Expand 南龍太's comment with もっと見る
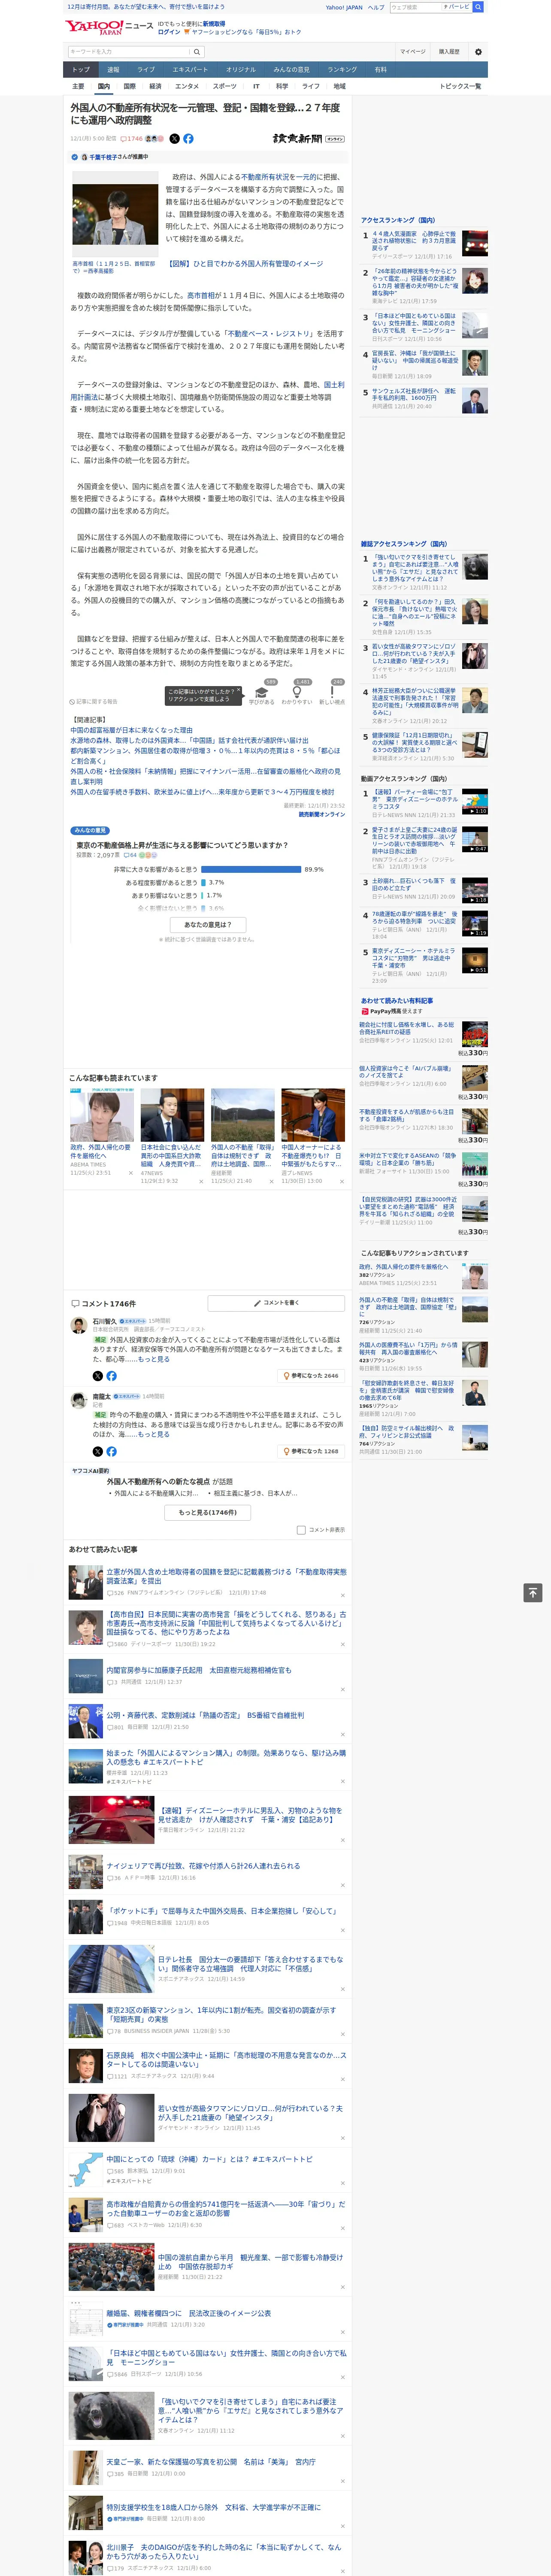Viewport: 551px width, 2576px height. pyautogui.click(x=153, y=1434)
